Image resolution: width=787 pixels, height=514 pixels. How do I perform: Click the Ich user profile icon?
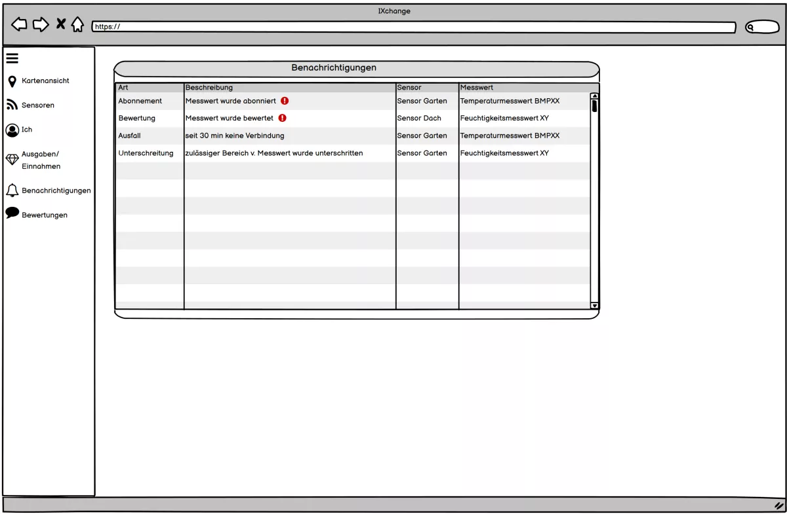pos(12,130)
